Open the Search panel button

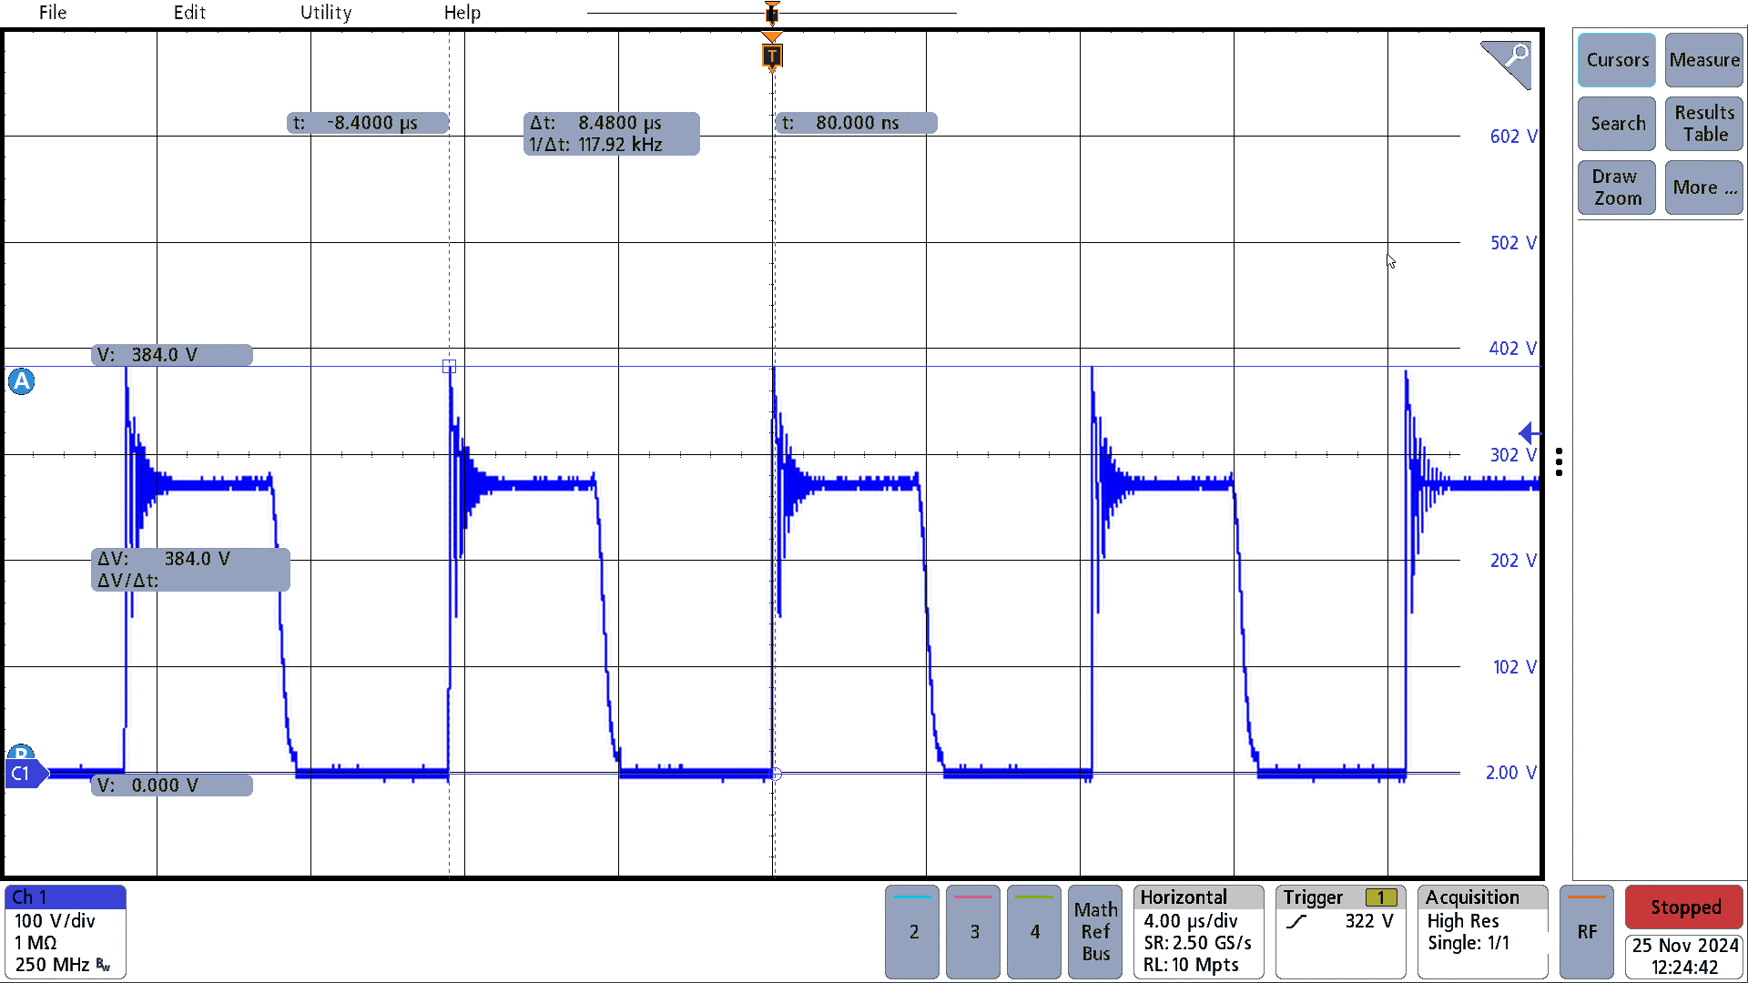click(x=1617, y=124)
